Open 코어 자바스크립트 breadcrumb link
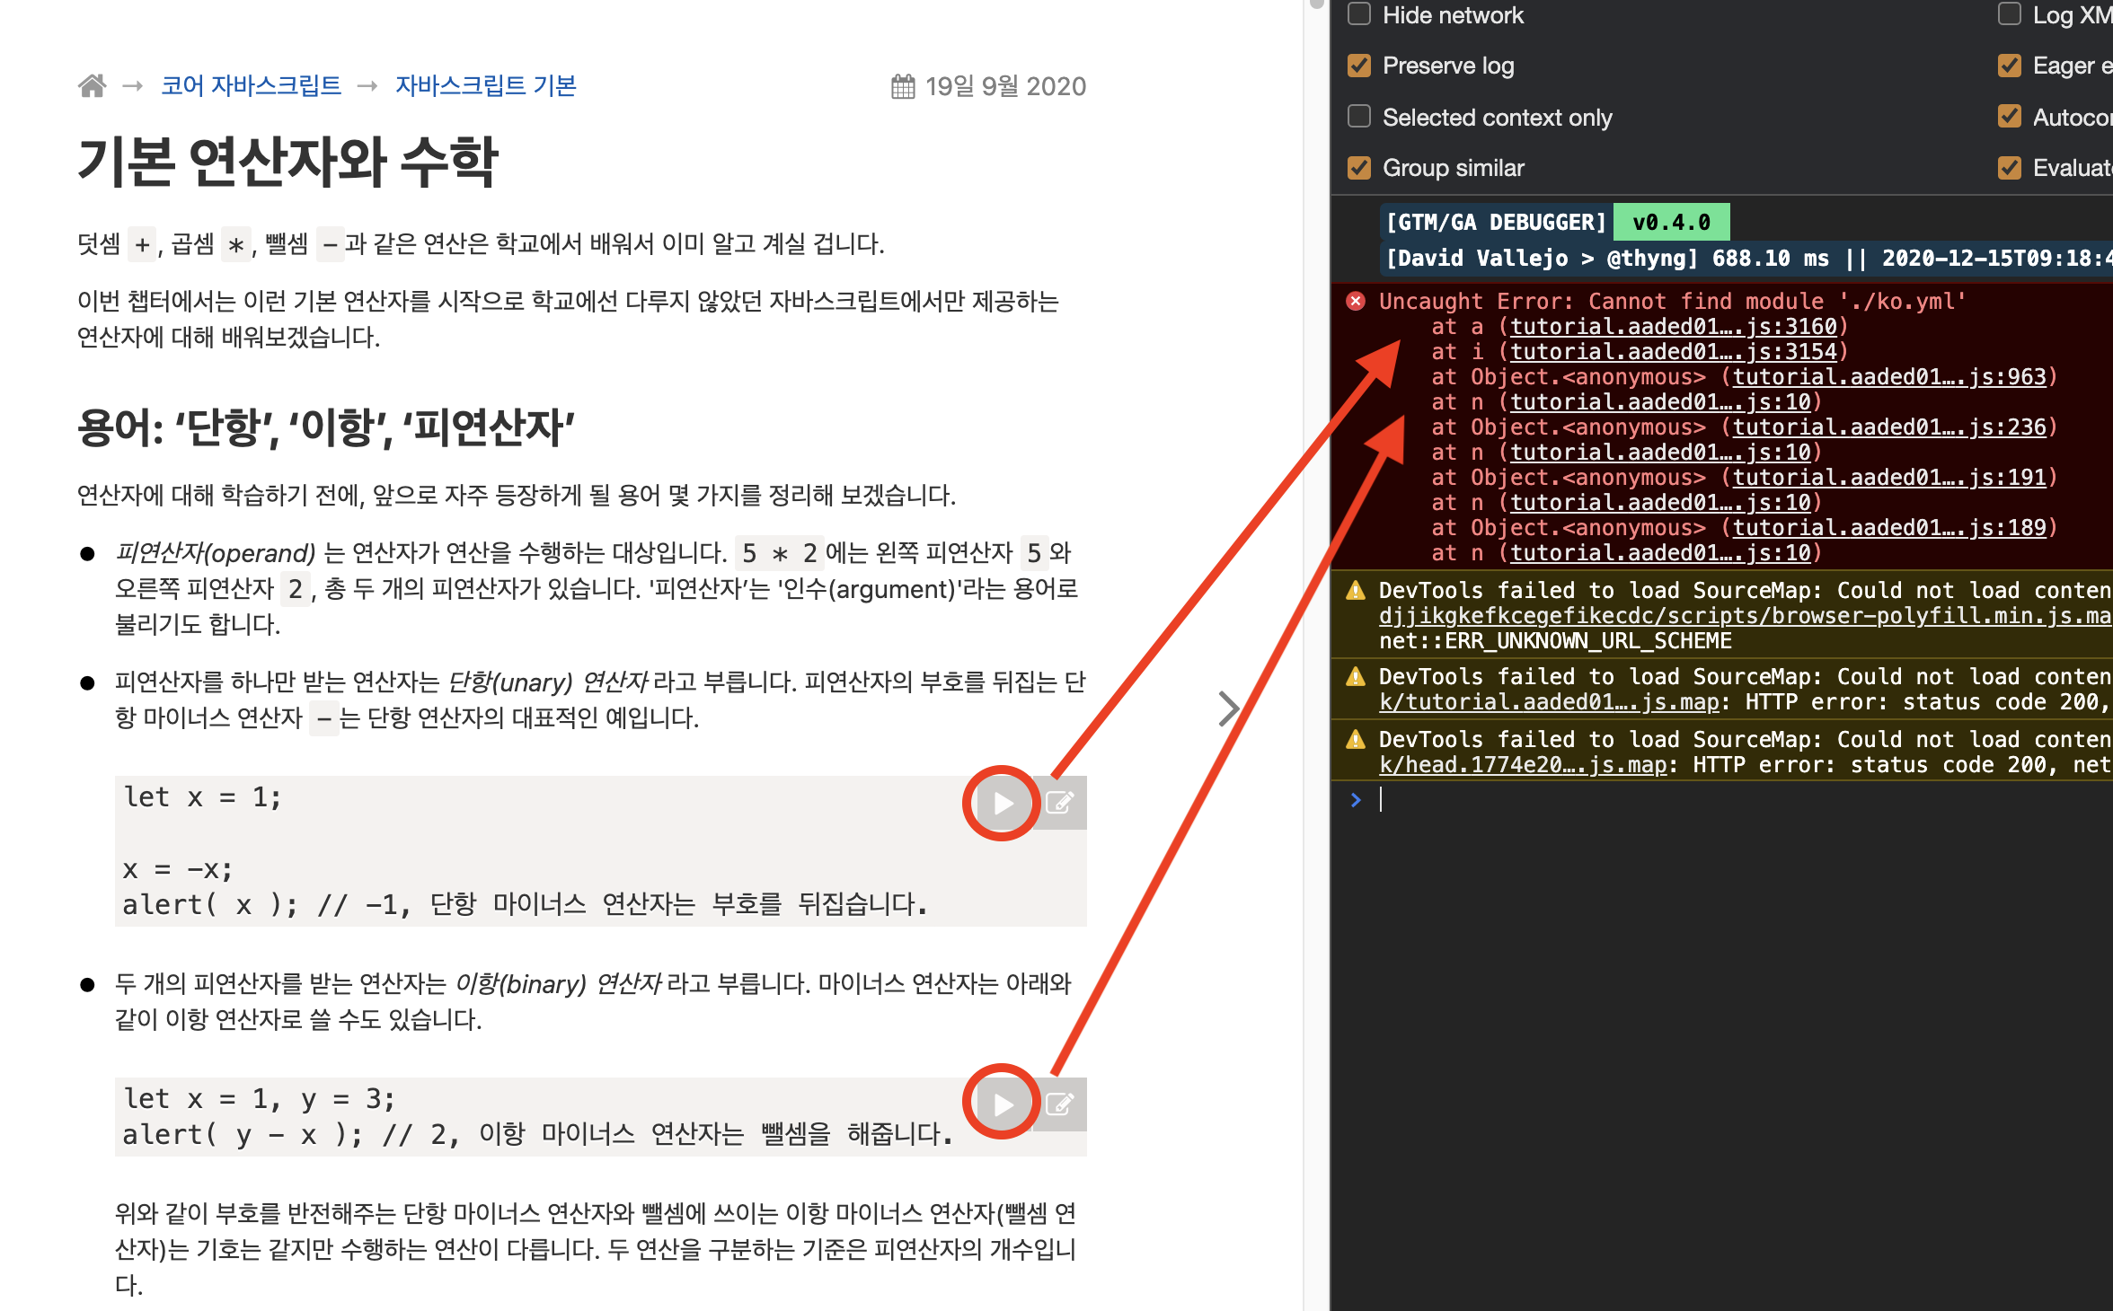 pyautogui.click(x=251, y=85)
